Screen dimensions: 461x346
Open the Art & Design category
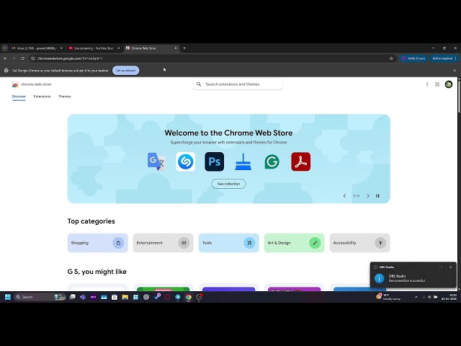pos(295,243)
